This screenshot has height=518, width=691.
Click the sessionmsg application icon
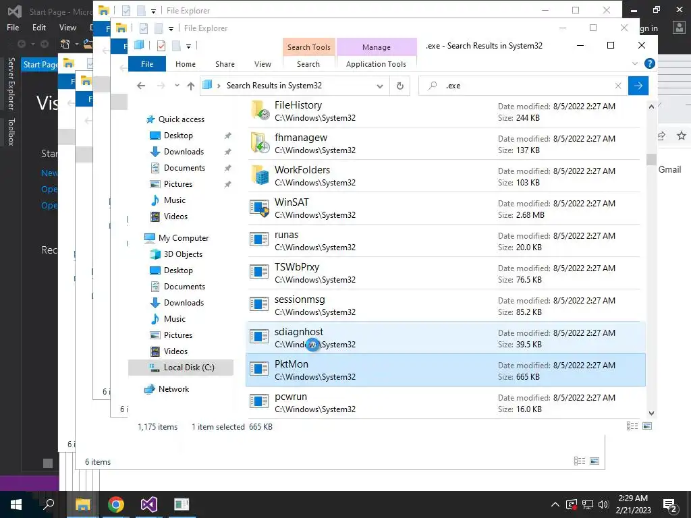coord(260,304)
